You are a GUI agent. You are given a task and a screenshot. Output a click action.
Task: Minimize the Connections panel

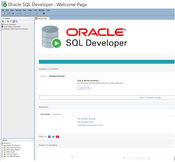coord(32,18)
